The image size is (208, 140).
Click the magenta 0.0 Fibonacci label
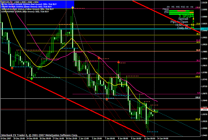[199, 93]
